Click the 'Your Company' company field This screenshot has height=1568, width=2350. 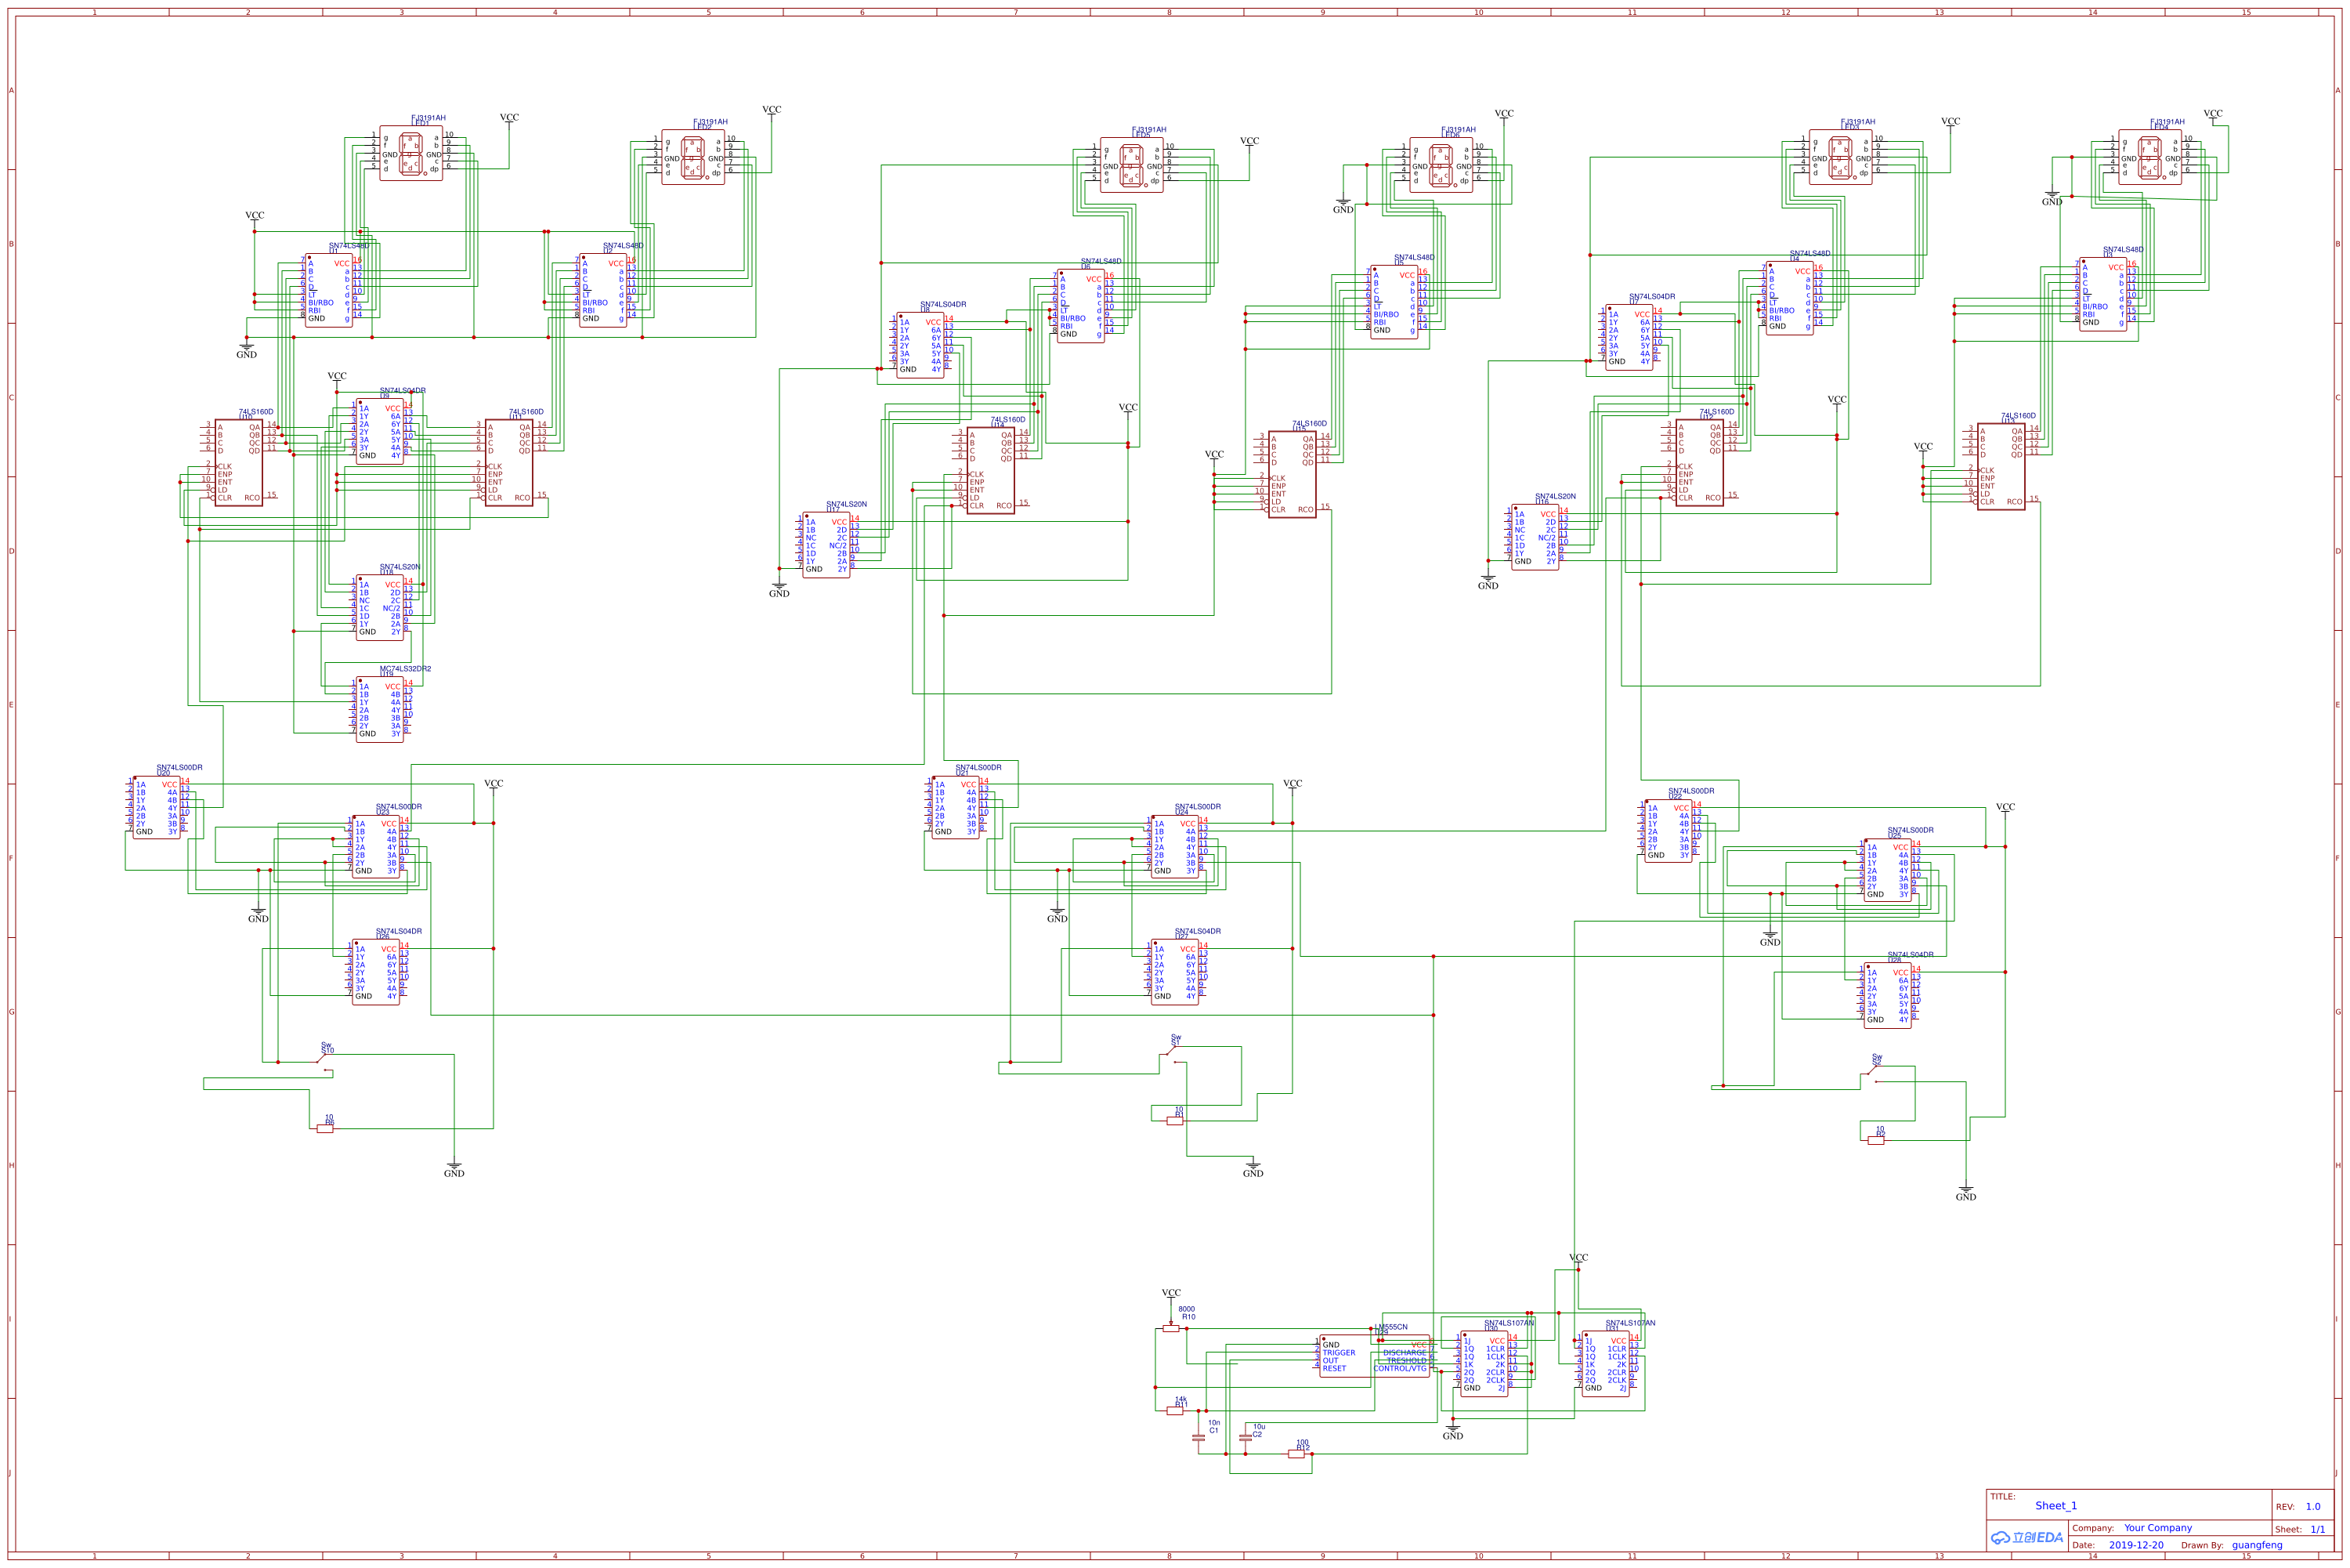tap(2157, 1528)
